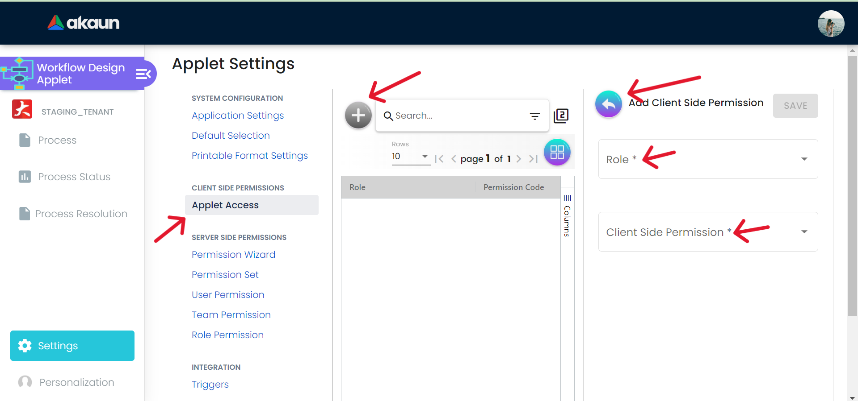Go to the next page
Viewport: 858px width, 401px height.
click(x=518, y=159)
